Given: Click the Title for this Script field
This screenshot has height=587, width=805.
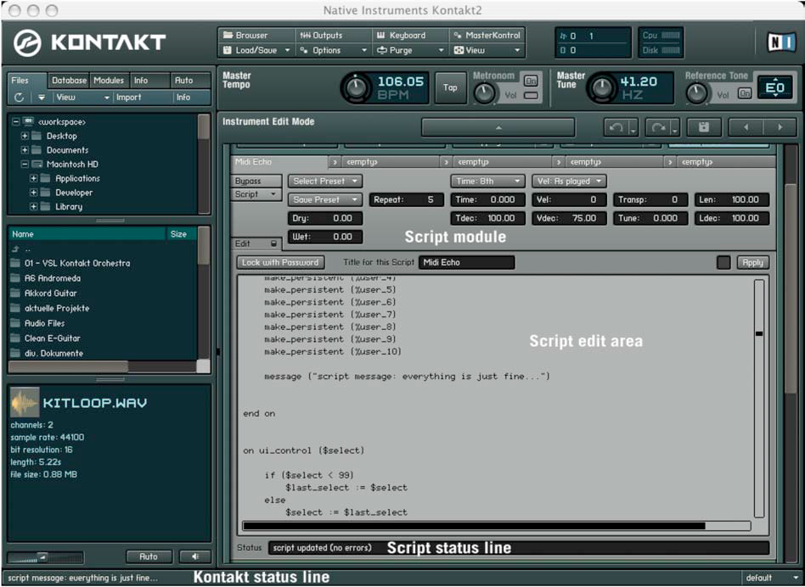Looking at the screenshot, I should point(466,262).
